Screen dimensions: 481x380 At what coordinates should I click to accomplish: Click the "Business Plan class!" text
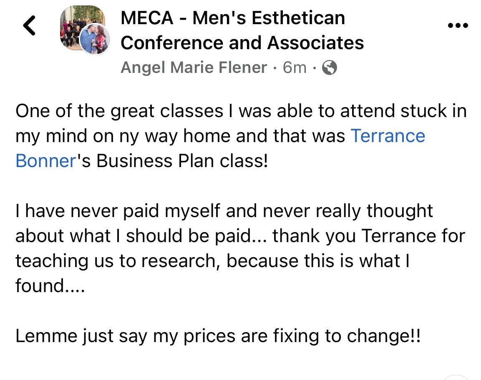click(182, 161)
